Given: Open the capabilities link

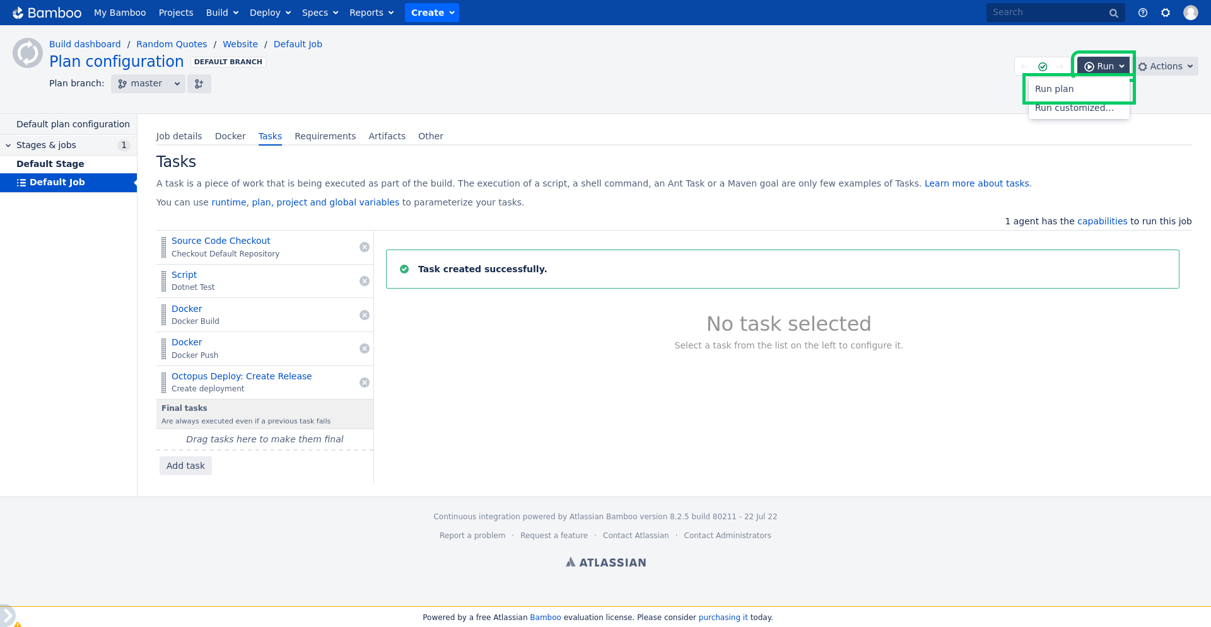Looking at the screenshot, I should click(x=1102, y=221).
